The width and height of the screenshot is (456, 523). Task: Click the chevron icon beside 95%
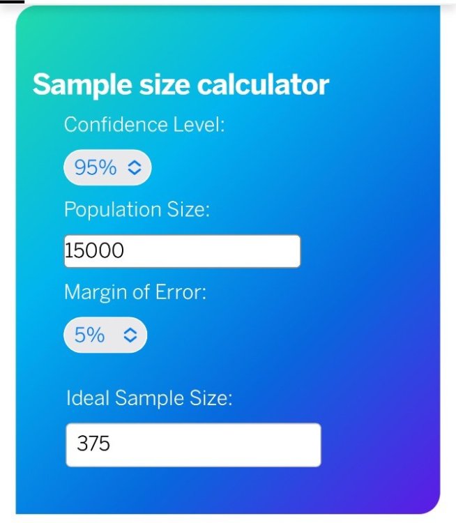135,168
